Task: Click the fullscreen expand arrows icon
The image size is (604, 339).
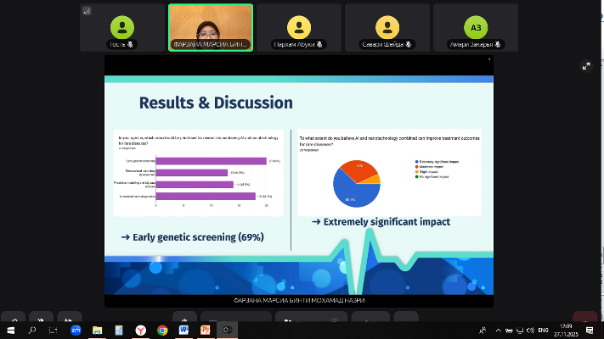Action: 585,66
